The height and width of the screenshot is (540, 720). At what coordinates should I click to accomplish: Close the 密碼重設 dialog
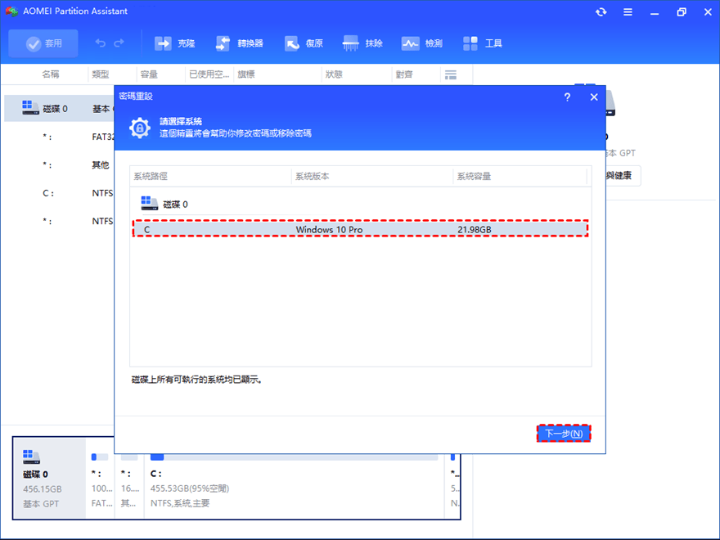pyautogui.click(x=594, y=97)
